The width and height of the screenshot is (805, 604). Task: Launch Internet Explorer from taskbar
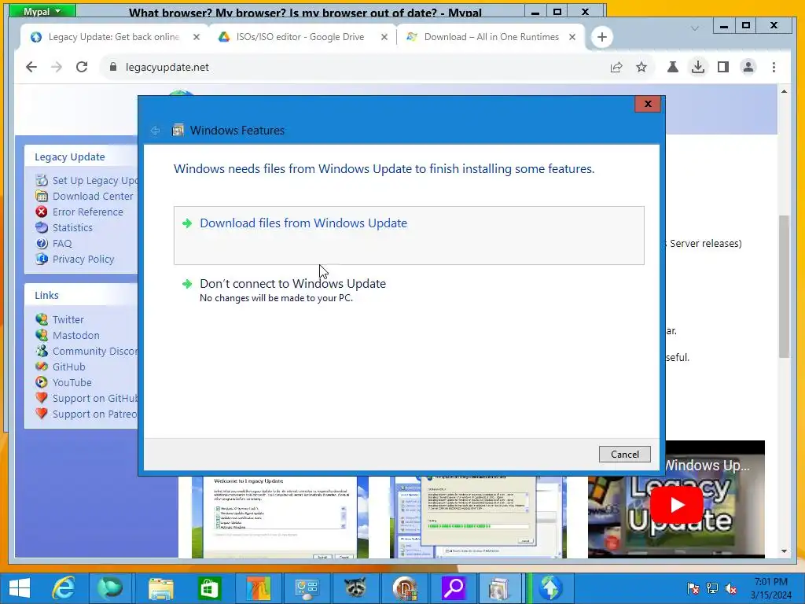[64, 588]
